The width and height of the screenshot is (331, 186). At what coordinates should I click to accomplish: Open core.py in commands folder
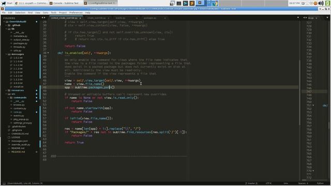tap(18, 112)
